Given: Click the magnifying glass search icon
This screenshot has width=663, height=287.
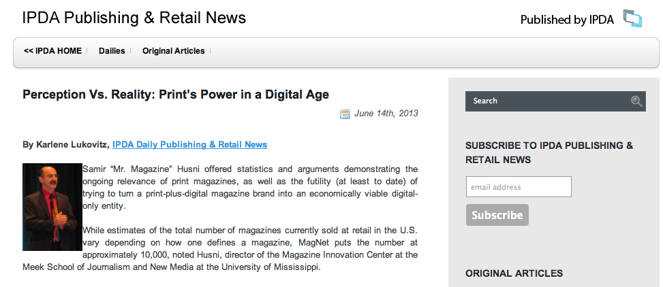Looking at the screenshot, I should (636, 101).
